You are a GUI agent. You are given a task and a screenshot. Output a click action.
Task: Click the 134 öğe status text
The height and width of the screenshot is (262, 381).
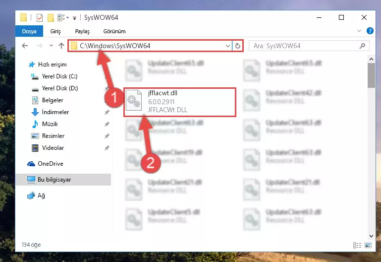pyautogui.click(x=31, y=245)
